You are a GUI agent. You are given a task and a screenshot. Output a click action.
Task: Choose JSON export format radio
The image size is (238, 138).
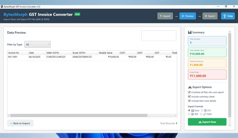(201, 114)
